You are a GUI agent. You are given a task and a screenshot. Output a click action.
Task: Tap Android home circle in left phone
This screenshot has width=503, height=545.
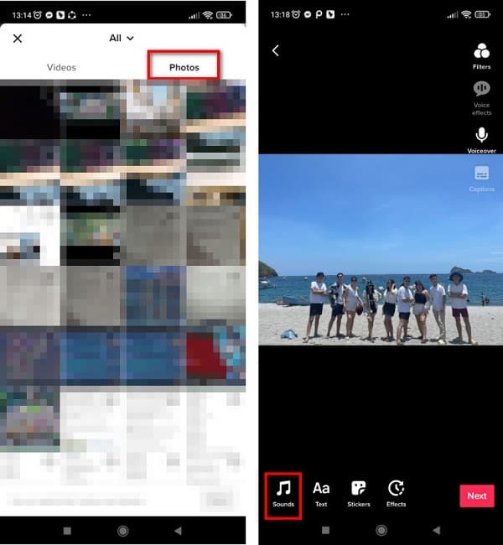(x=122, y=531)
